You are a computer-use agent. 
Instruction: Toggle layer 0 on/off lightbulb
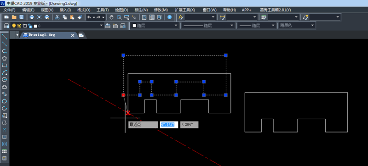pyautogui.click(x=14, y=26)
